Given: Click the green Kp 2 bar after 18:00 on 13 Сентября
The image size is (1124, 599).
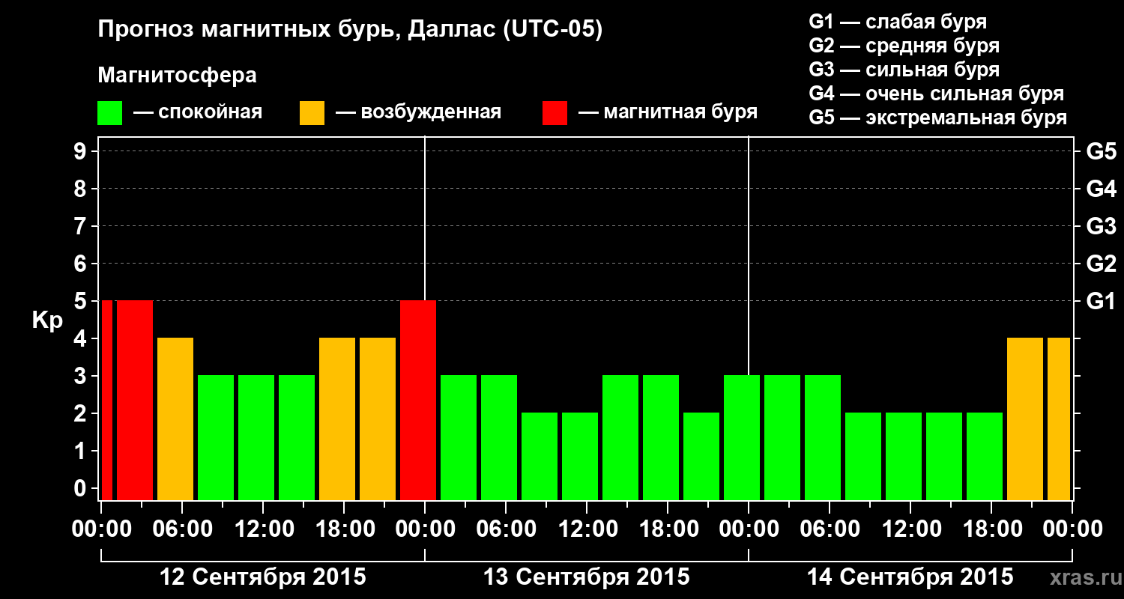Looking at the screenshot, I should (701, 456).
